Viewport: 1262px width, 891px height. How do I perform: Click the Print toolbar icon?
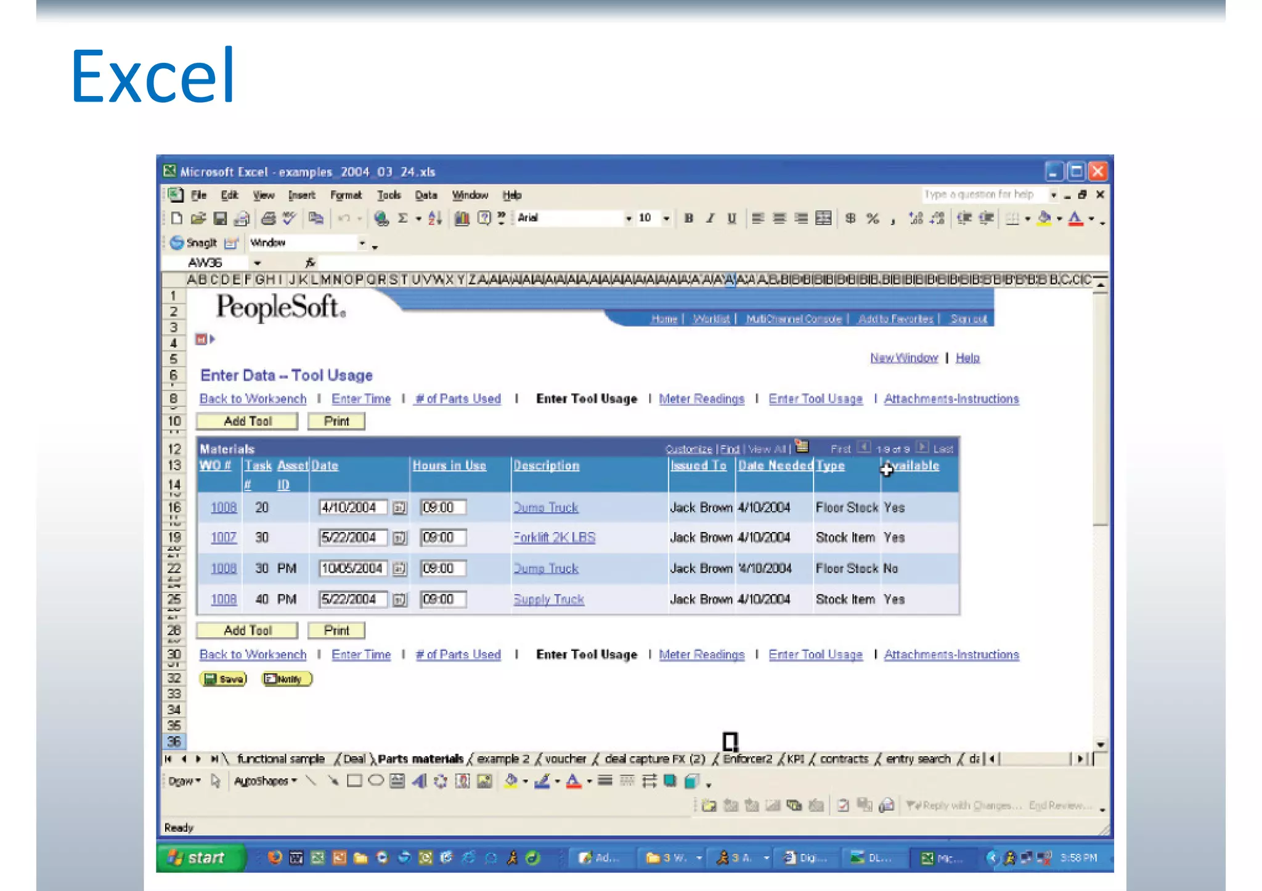coord(267,219)
